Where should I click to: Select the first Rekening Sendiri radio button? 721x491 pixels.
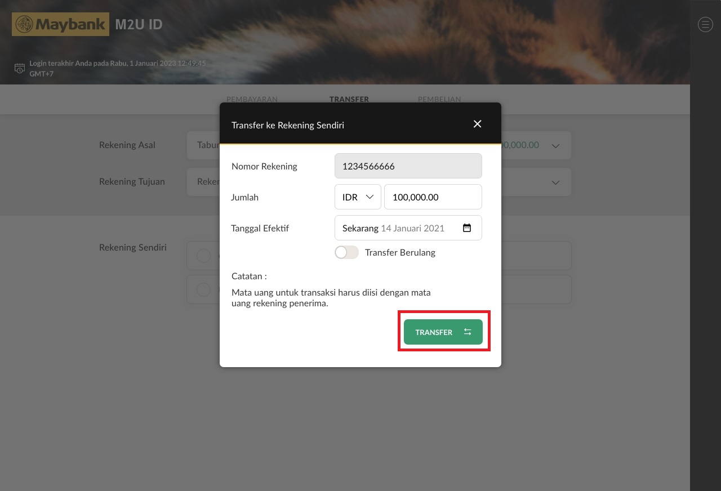(x=203, y=256)
